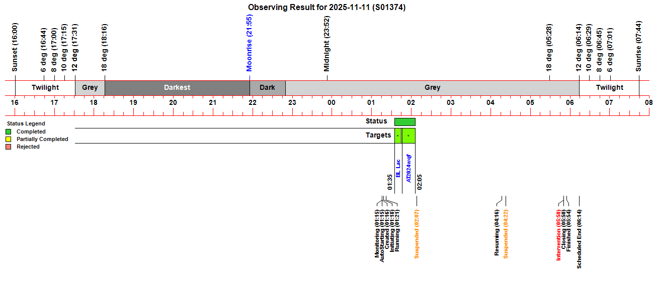
Task: Click the Moonrise (21:55) marker label
Action: tap(249, 43)
